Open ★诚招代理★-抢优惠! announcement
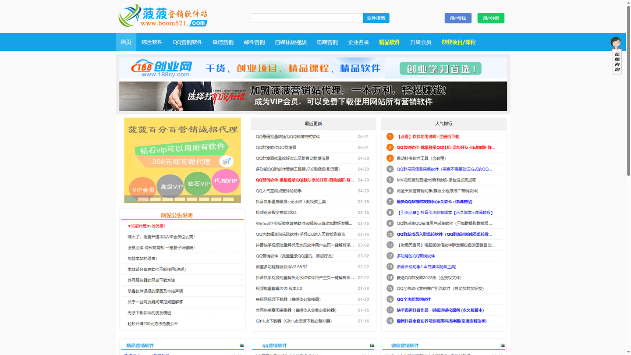The height and width of the screenshot is (355, 631). tap(146, 226)
